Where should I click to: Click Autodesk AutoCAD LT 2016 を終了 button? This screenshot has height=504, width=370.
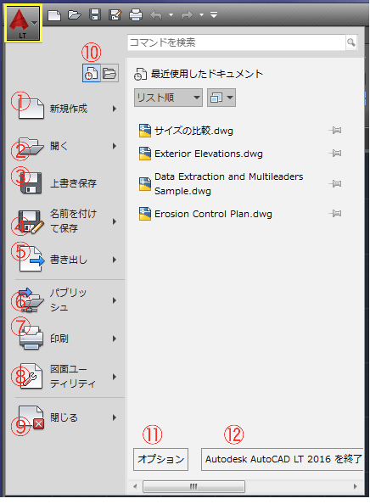[283, 459]
